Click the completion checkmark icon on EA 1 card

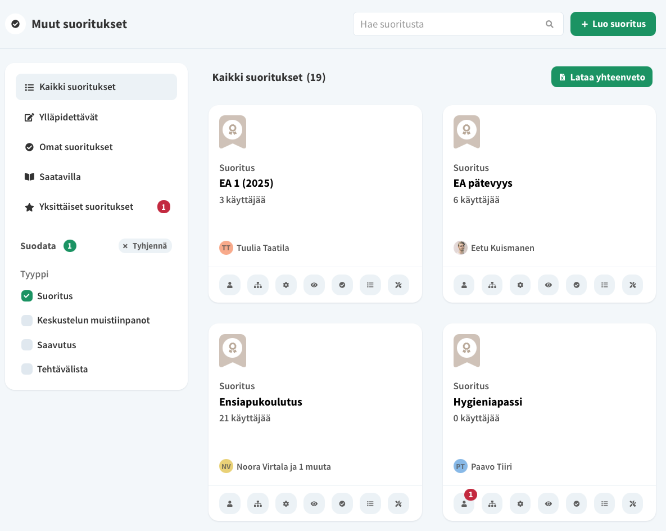pyautogui.click(x=342, y=285)
